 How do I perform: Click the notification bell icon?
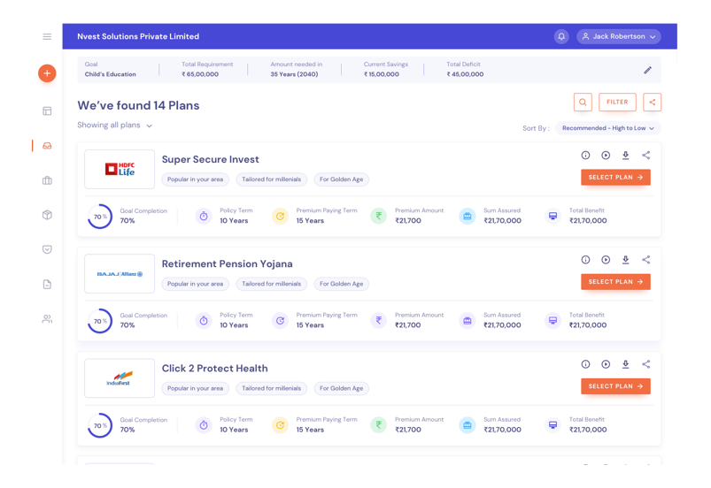pos(561,36)
